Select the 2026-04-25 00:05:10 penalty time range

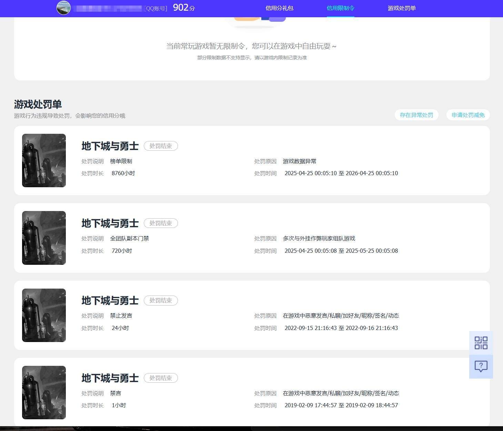pos(341,173)
